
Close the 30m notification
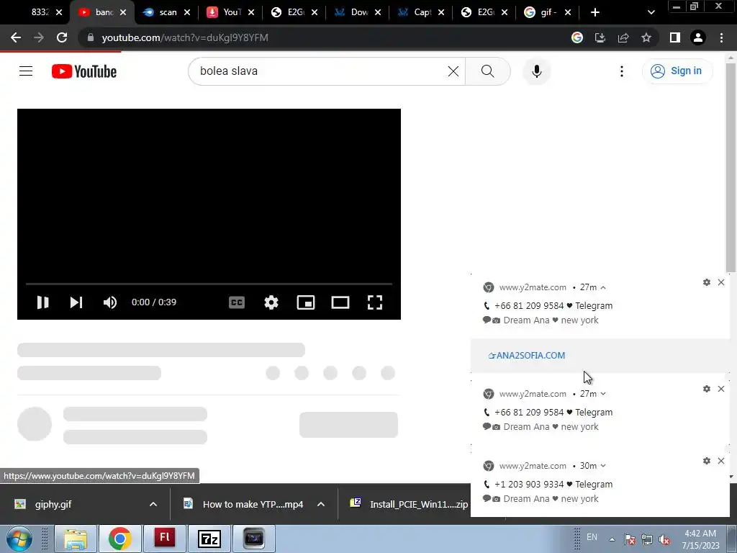[721, 461]
